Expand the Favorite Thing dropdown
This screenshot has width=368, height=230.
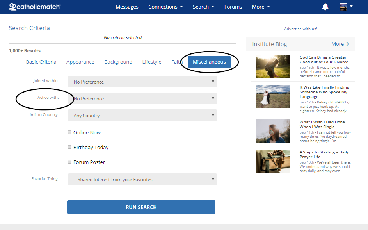click(x=142, y=180)
